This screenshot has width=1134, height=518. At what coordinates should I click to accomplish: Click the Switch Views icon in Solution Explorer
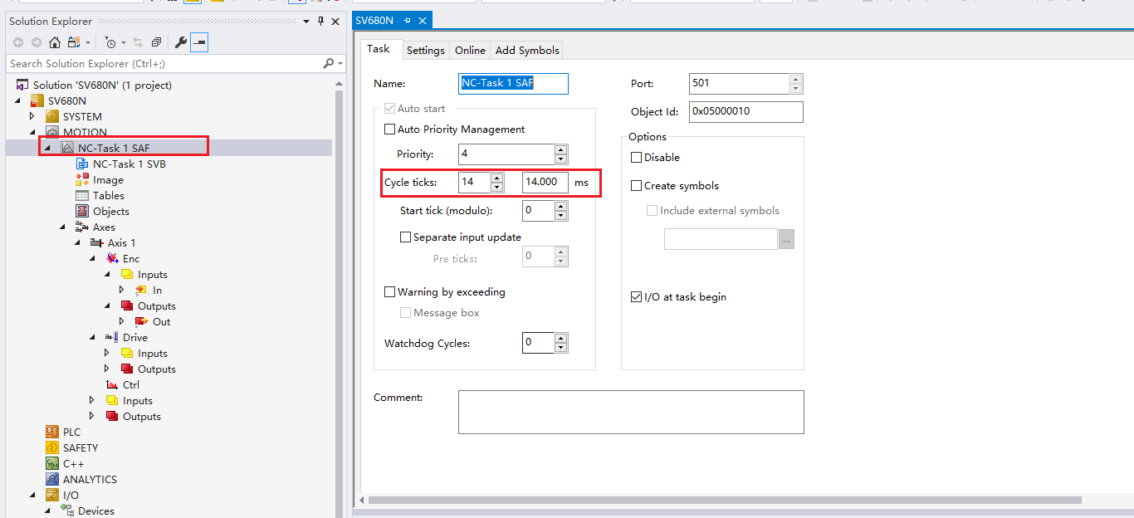pos(75,42)
